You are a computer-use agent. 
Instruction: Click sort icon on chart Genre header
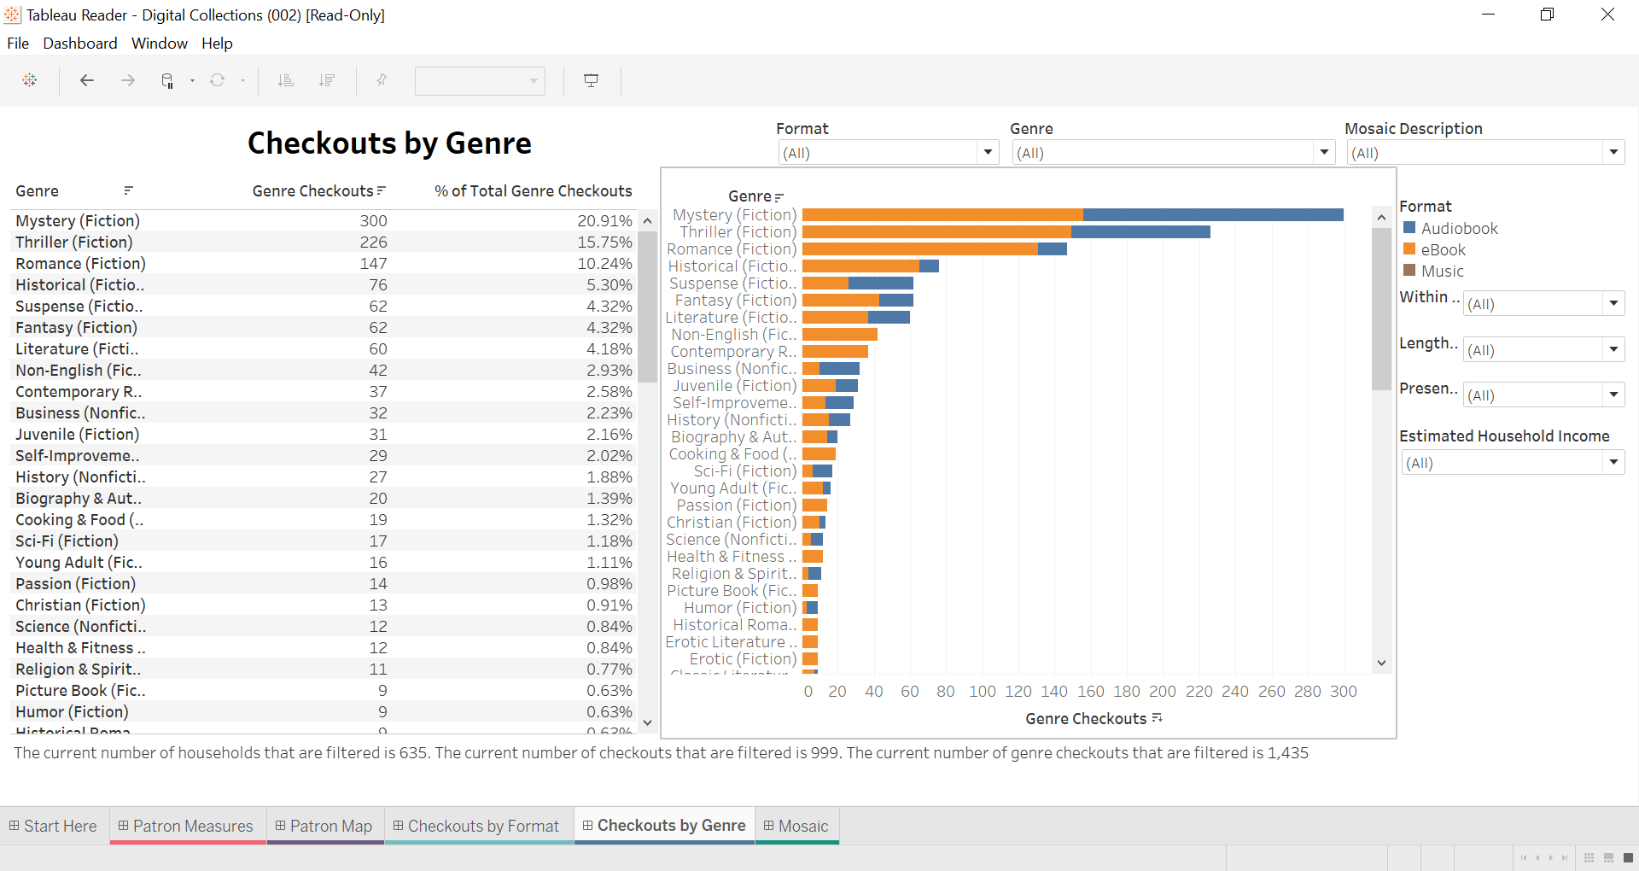coord(779,197)
